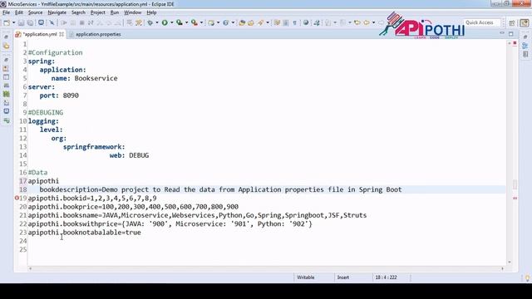Open the Search menu

point(78,12)
